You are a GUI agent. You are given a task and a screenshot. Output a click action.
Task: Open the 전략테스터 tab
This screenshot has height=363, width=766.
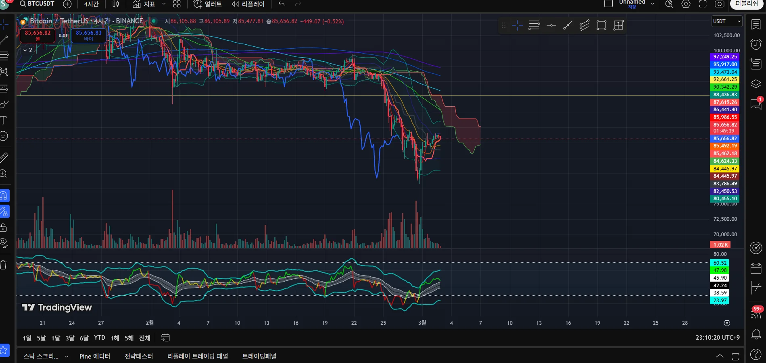coord(139,356)
